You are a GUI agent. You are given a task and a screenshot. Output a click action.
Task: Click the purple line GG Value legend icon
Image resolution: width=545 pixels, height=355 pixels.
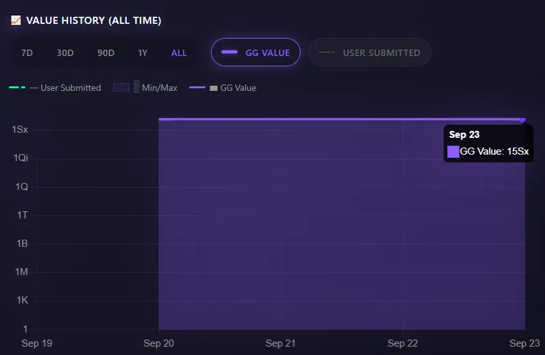point(197,88)
